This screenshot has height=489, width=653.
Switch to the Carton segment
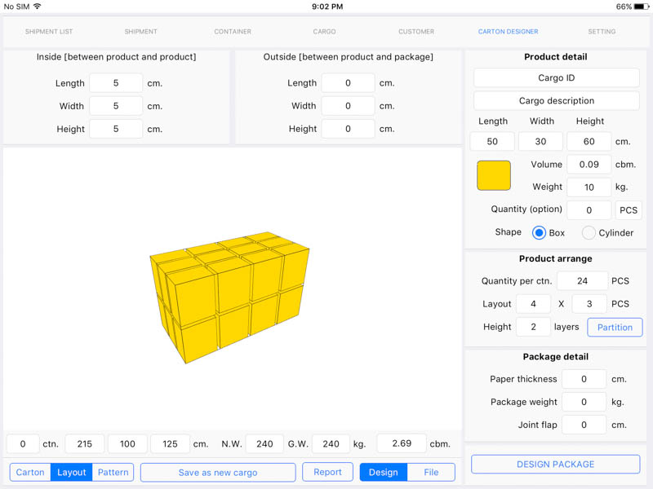pyautogui.click(x=30, y=473)
